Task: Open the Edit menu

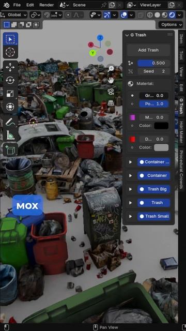Action: tap(30, 5)
